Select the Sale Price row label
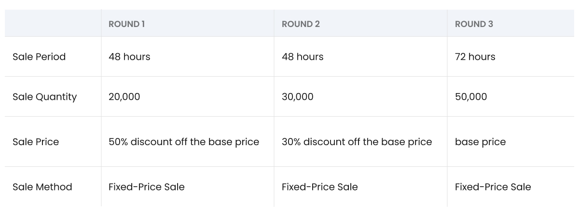The image size is (579, 216). pos(36,142)
